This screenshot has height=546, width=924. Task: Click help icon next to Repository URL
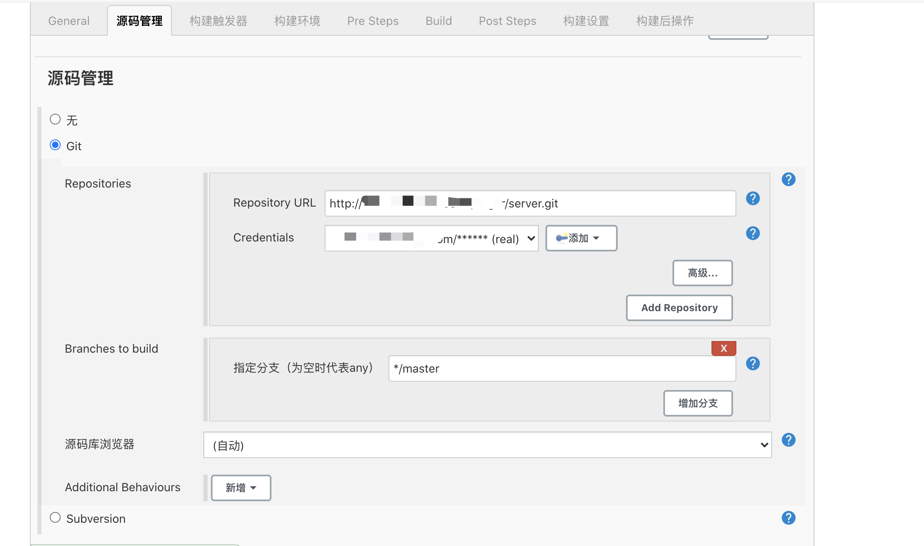tap(753, 198)
